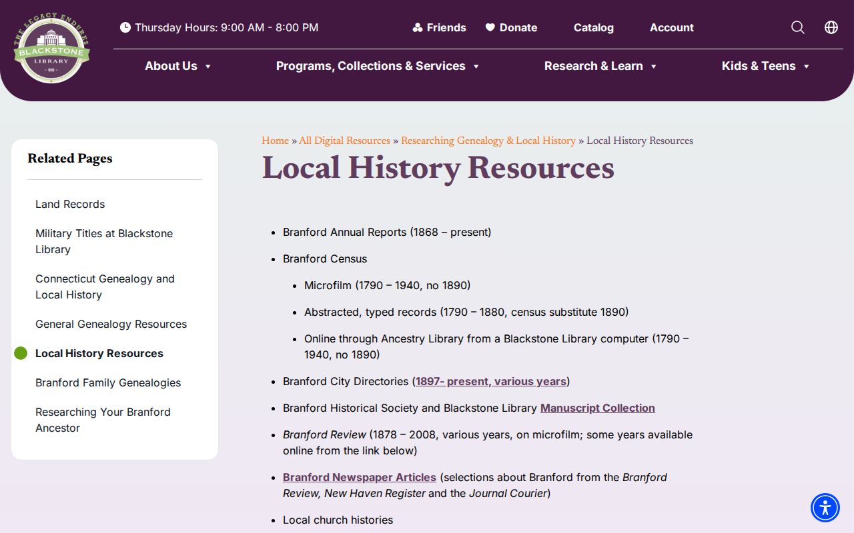This screenshot has height=533, width=854.
Task: Expand Programs, Collections & Services arrow
Action: (476, 67)
